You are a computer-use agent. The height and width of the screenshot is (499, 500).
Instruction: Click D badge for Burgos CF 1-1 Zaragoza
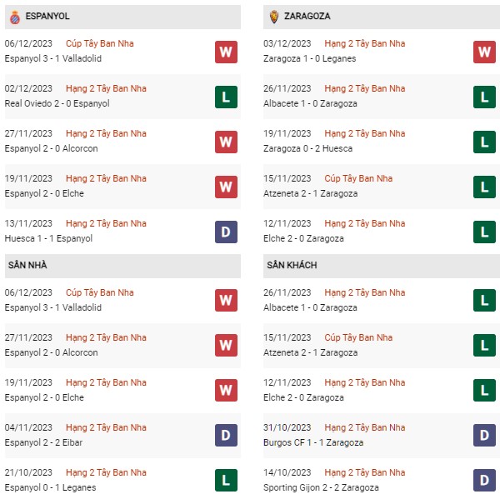pos(484,435)
